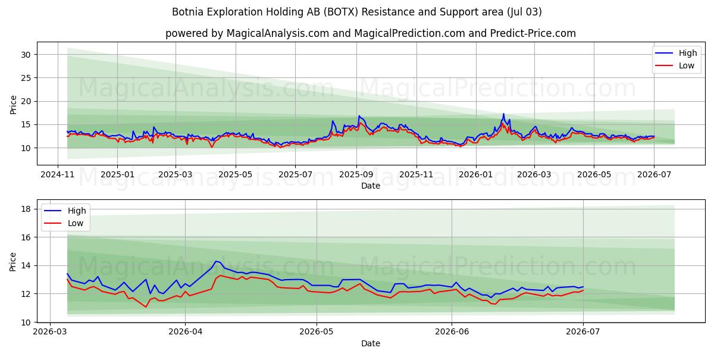Click the '10' y-axis tick in bottom chart
714x357 pixels.
click(27, 322)
